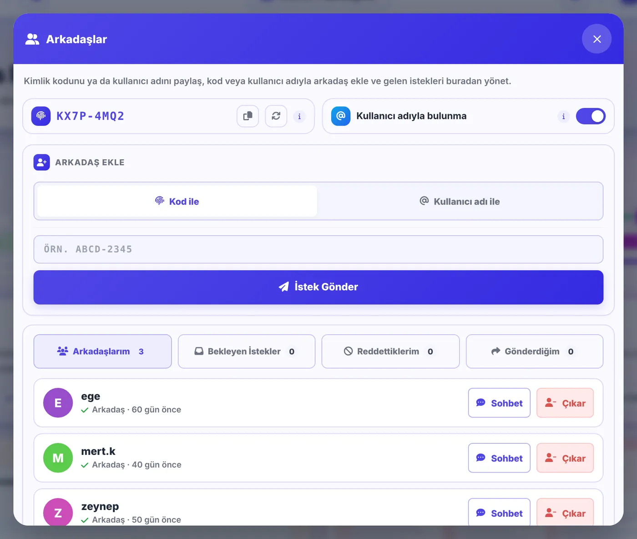Click the @ icon in username discovery card
The height and width of the screenshot is (539, 637).
point(341,116)
